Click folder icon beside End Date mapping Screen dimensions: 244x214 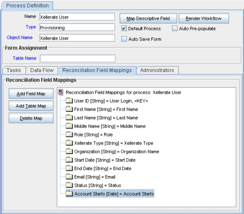(69, 168)
